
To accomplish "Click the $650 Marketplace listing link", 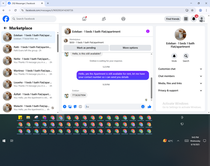I will tap(87, 42).
